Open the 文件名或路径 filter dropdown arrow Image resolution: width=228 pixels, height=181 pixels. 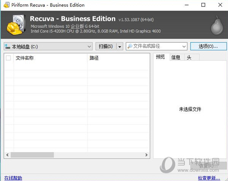coord(184,46)
